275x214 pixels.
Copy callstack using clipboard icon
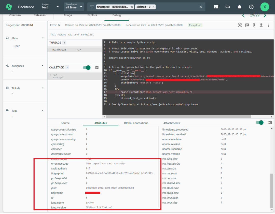[97, 67]
